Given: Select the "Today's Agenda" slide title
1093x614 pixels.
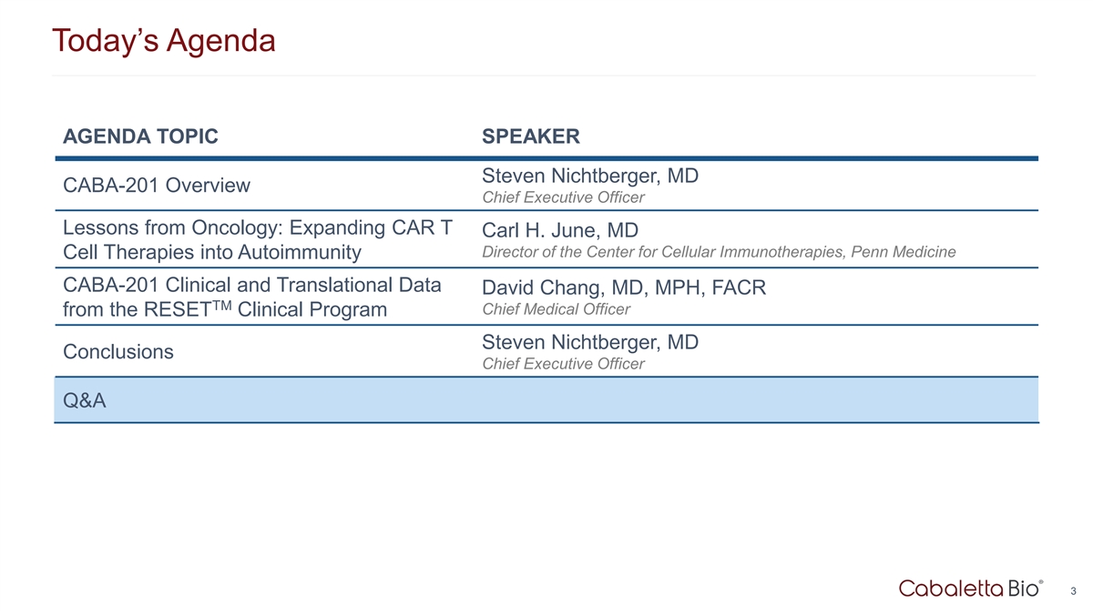Looking at the screenshot, I should pyautogui.click(x=164, y=40).
